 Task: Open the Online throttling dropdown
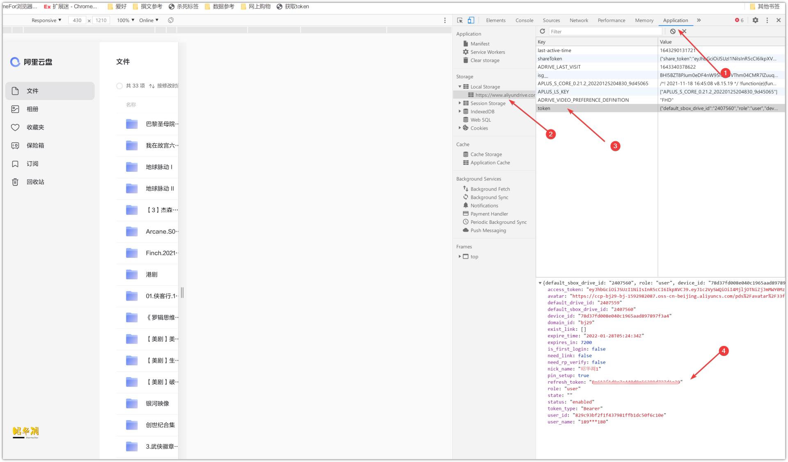click(x=149, y=20)
